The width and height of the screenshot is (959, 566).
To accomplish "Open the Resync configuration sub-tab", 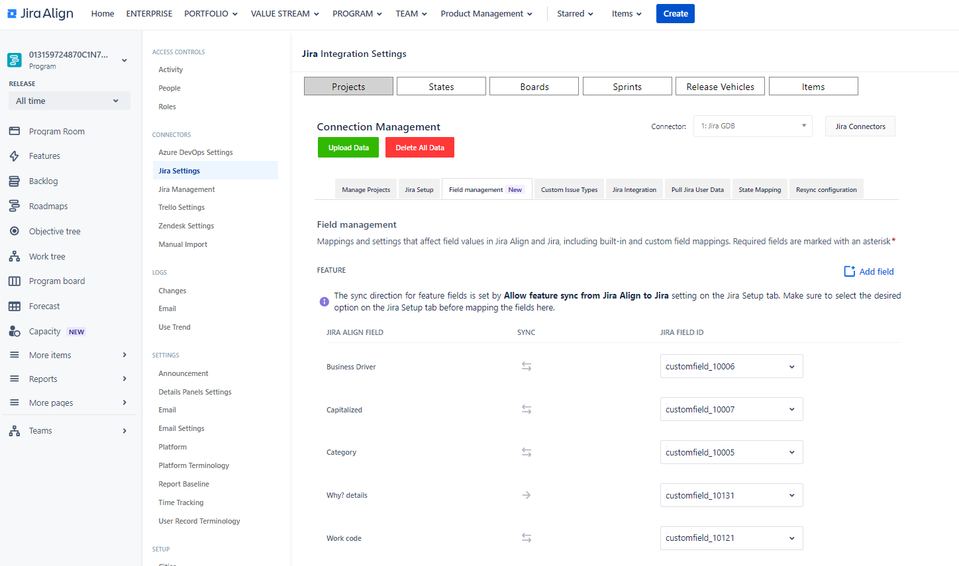I will 827,189.
